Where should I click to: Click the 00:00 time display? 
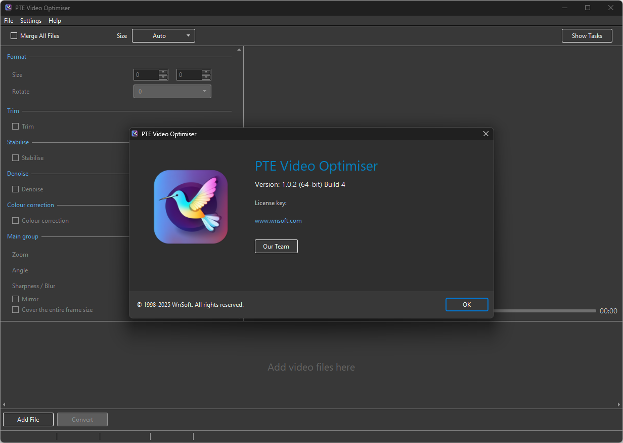coord(608,311)
